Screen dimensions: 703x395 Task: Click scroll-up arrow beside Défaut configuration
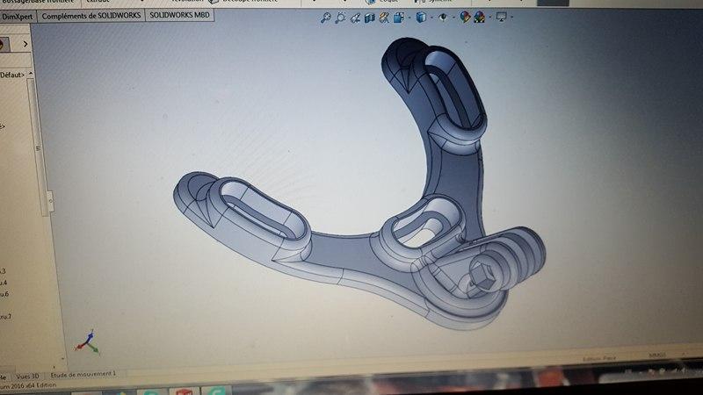31,73
